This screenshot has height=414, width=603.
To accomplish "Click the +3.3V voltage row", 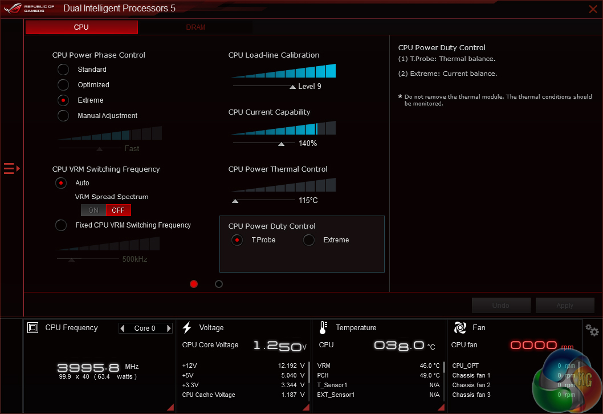I will (243, 385).
